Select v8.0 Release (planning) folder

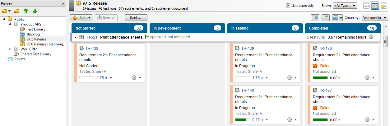coord(45,44)
